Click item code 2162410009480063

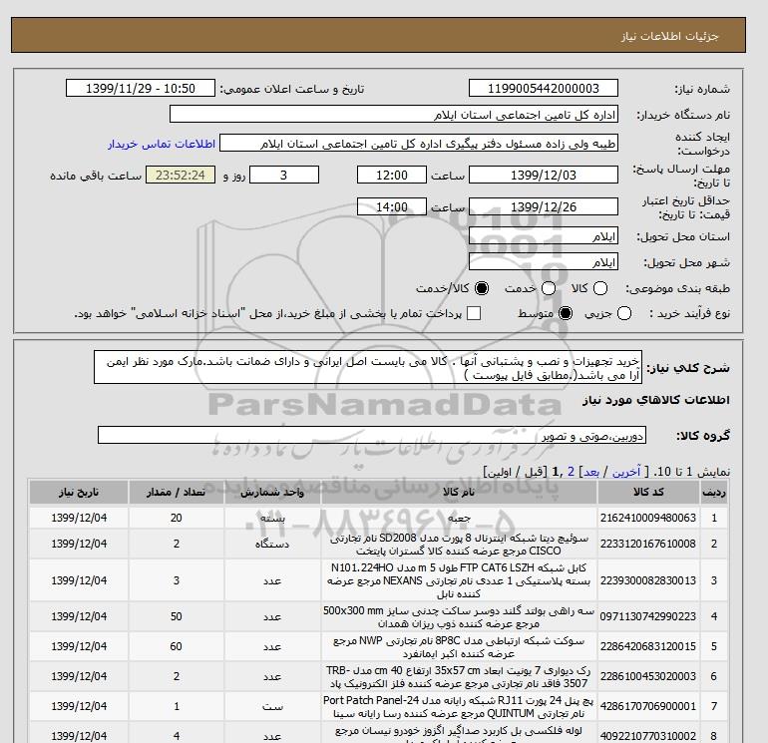(x=648, y=518)
